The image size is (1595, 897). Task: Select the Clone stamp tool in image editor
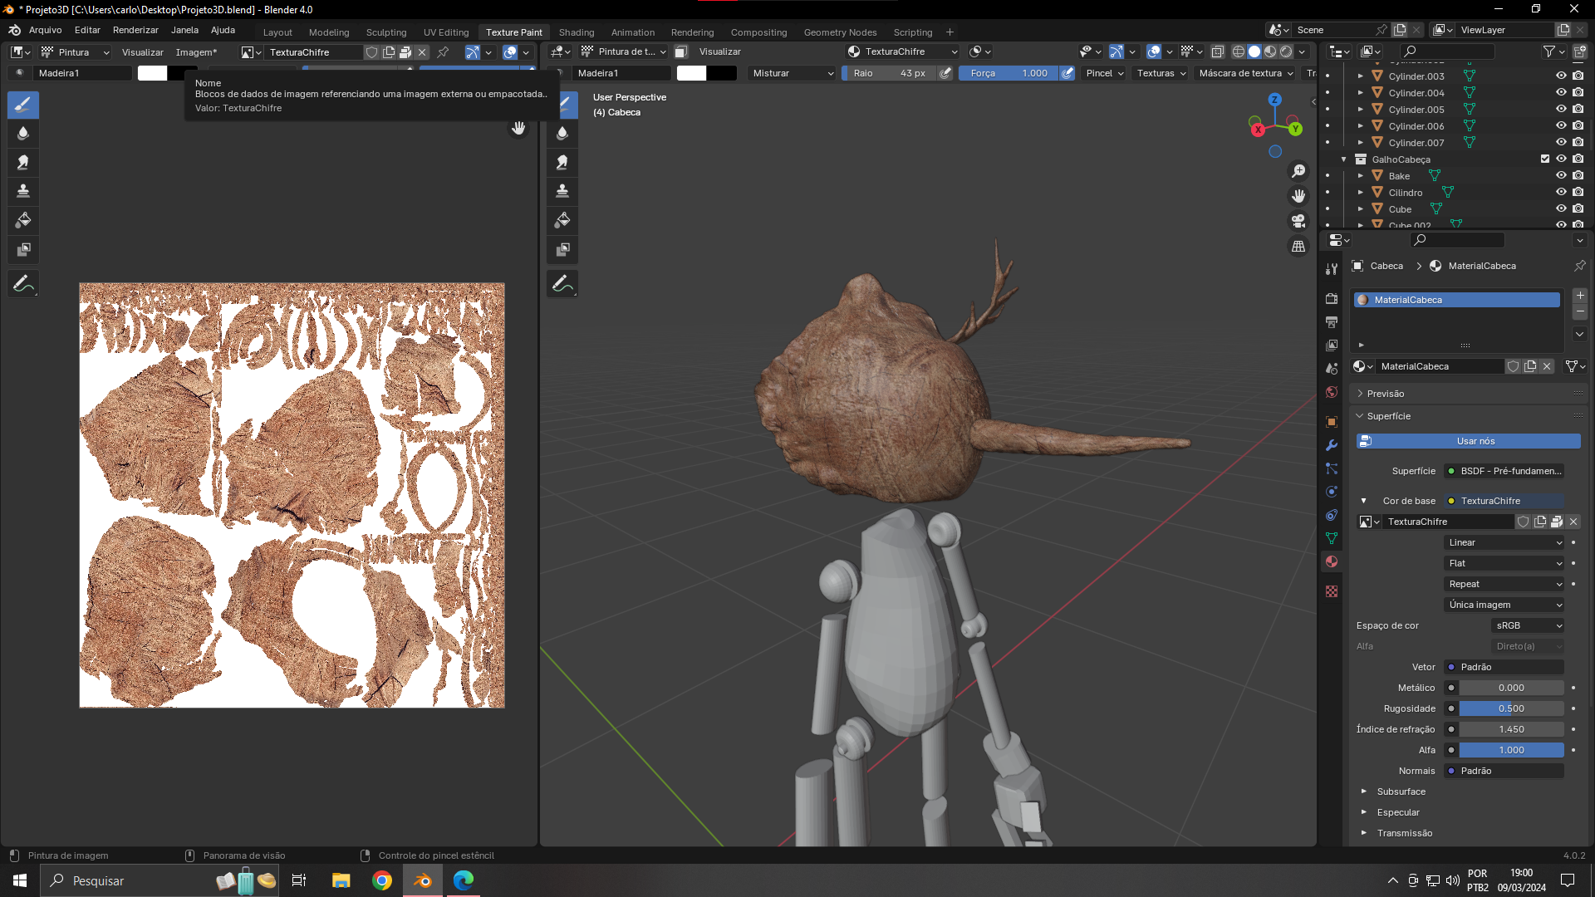click(x=23, y=192)
